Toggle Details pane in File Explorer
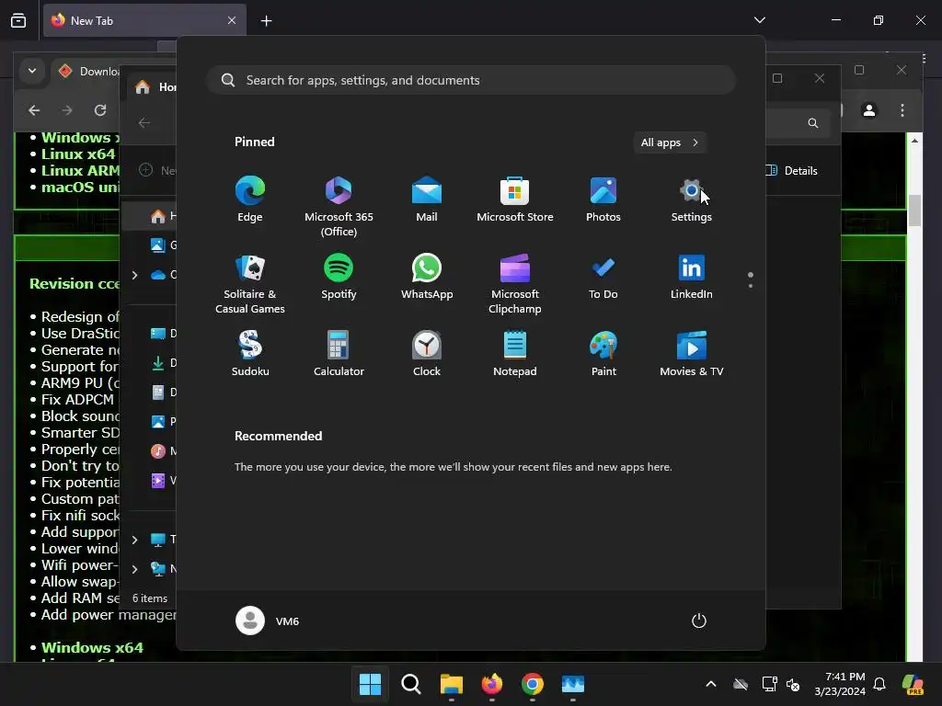 tap(793, 170)
